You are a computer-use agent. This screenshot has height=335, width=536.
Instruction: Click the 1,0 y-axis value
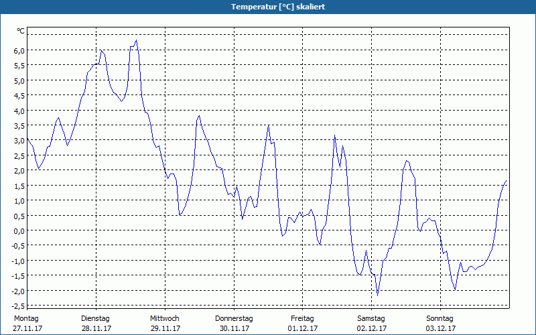click(x=19, y=200)
